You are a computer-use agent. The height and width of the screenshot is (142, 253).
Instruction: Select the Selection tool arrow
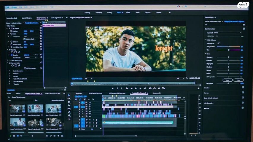pos(69,95)
